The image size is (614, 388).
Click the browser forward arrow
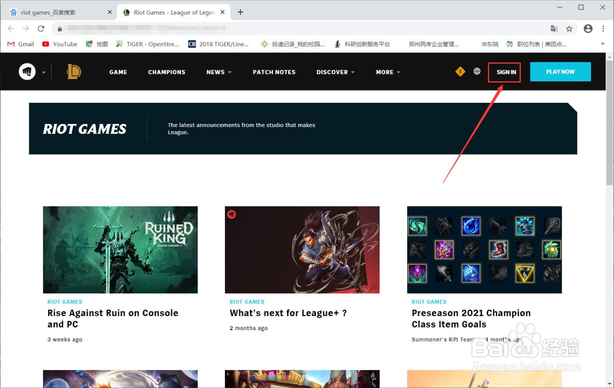[26, 28]
